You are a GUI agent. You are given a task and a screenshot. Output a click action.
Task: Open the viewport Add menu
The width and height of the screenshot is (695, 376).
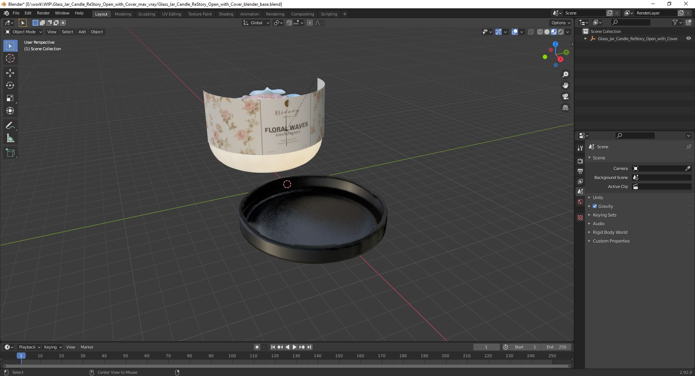pos(82,32)
